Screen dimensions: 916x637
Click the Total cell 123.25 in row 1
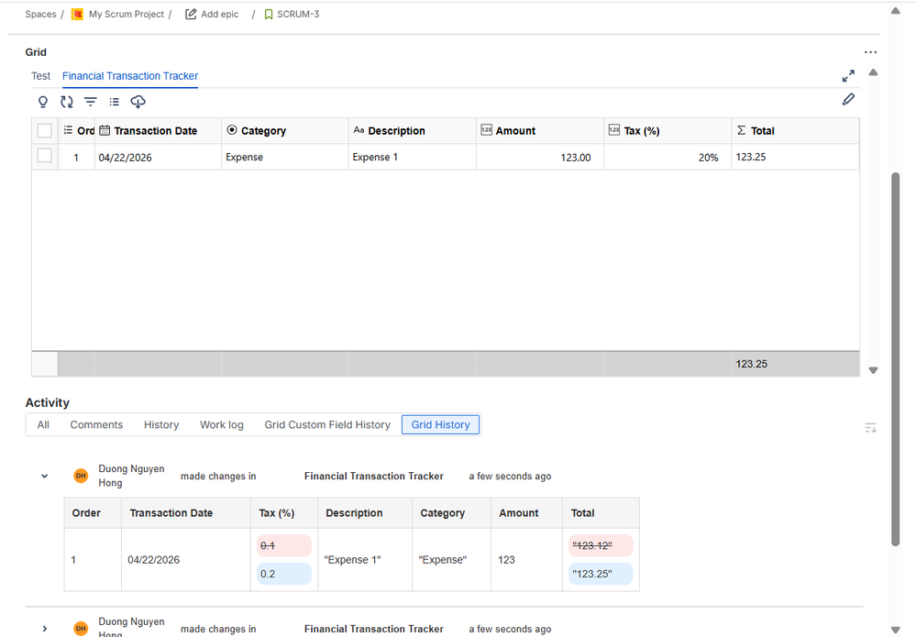click(795, 157)
